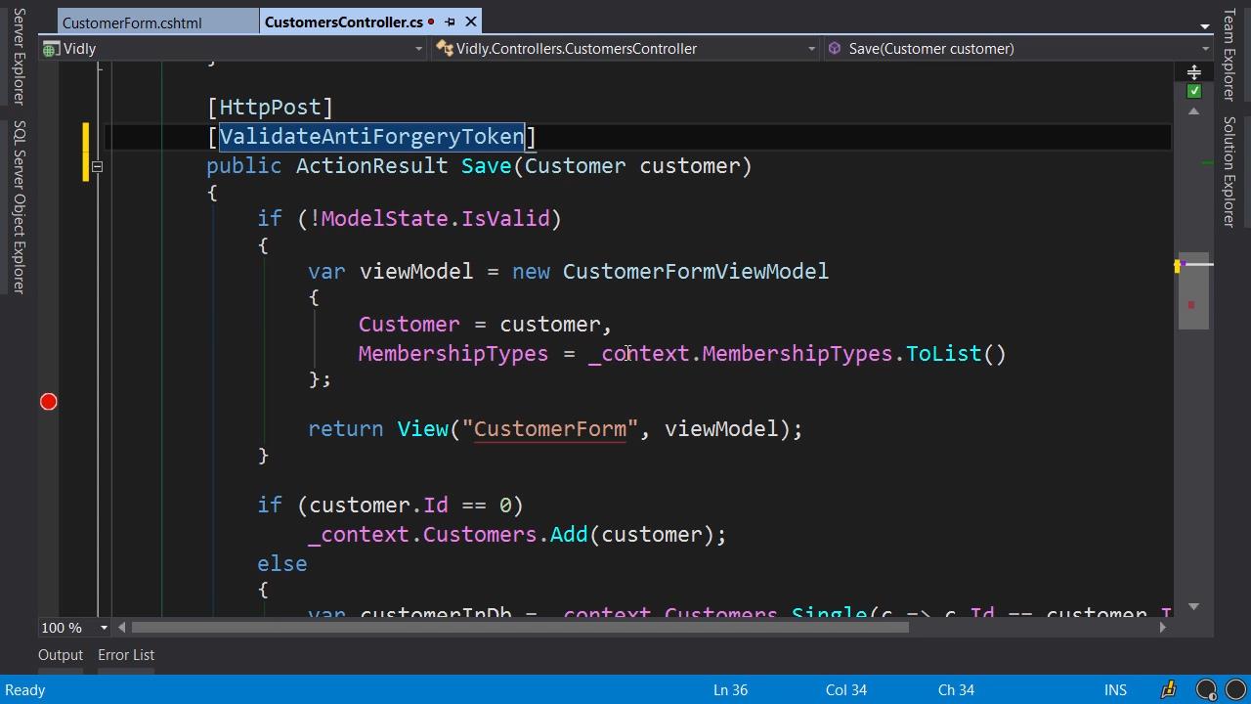Click the editor split handle icon
The height and width of the screenshot is (704, 1251).
tap(1193, 72)
